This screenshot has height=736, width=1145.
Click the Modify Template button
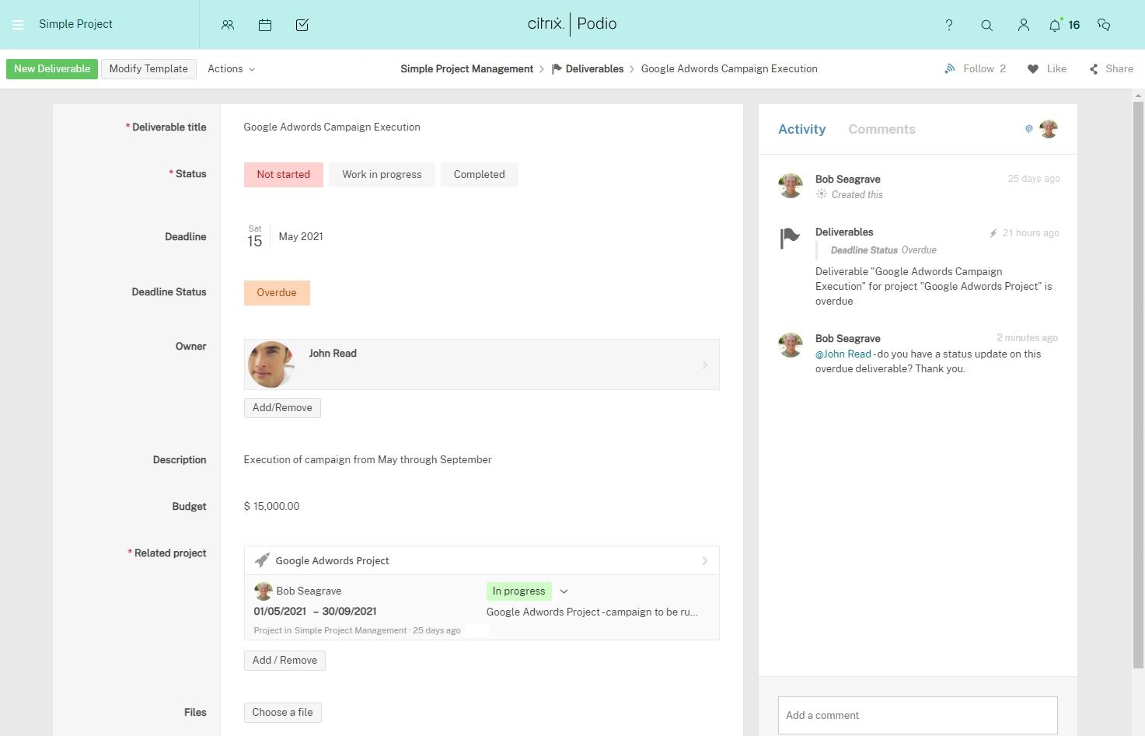tap(148, 69)
